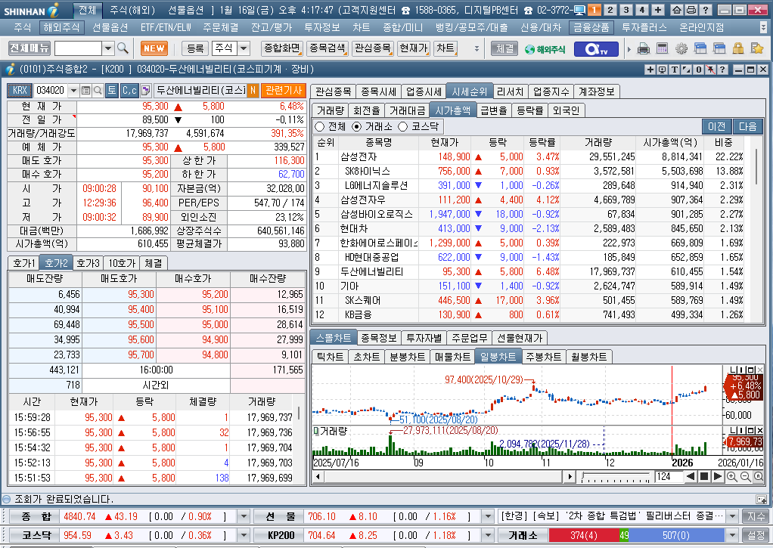The image size is (773, 548).
Task: Click the chart horizontal scrollbar left arrow
Action: (318, 476)
